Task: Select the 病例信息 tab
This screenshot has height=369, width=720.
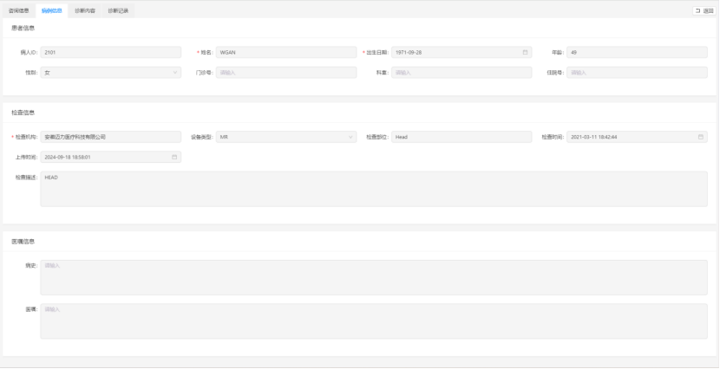Action: [52, 10]
